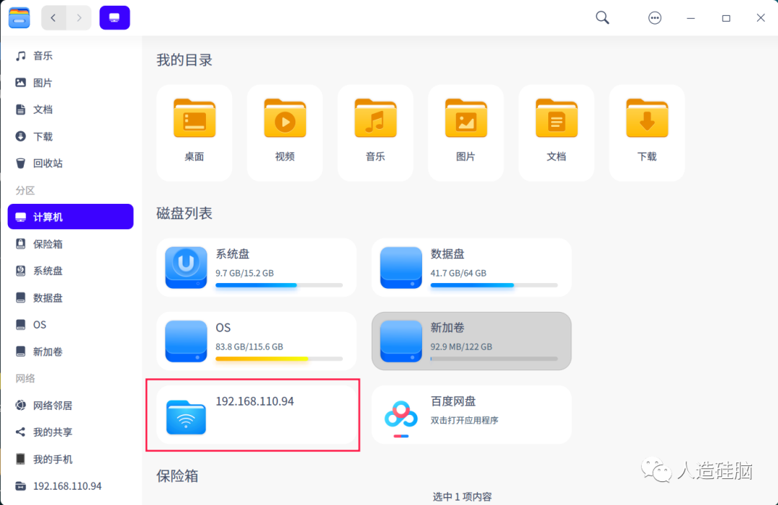Open the 桌面 folder
The width and height of the screenshot is (778, 505).
point(193,132)
